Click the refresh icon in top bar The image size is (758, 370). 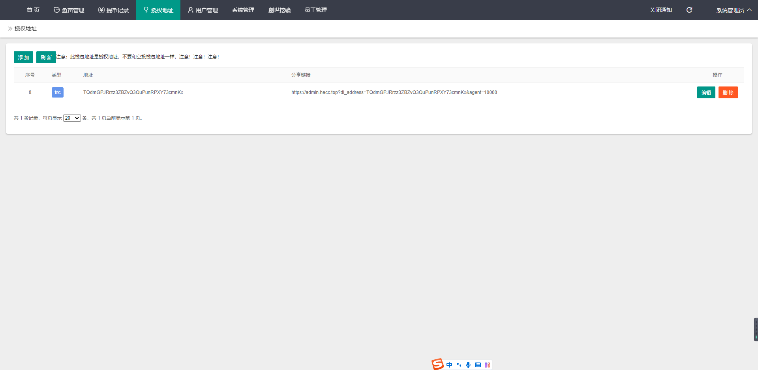689,10
